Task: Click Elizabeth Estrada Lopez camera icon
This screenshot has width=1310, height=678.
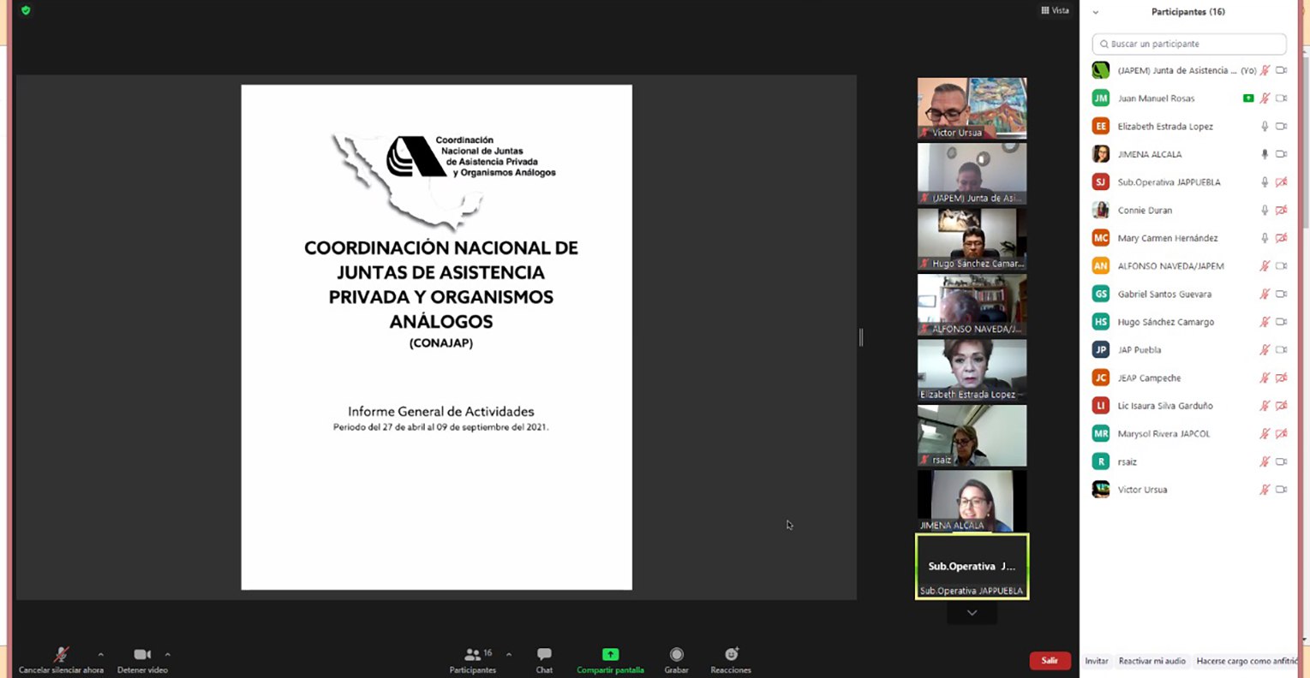Action: pyautogui.click(x=1282, y=127)
